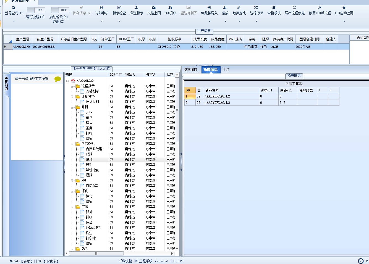The image size is (369, 264).
Task: Click the 数据对比 compare icon
Action: tap(239, 8)
